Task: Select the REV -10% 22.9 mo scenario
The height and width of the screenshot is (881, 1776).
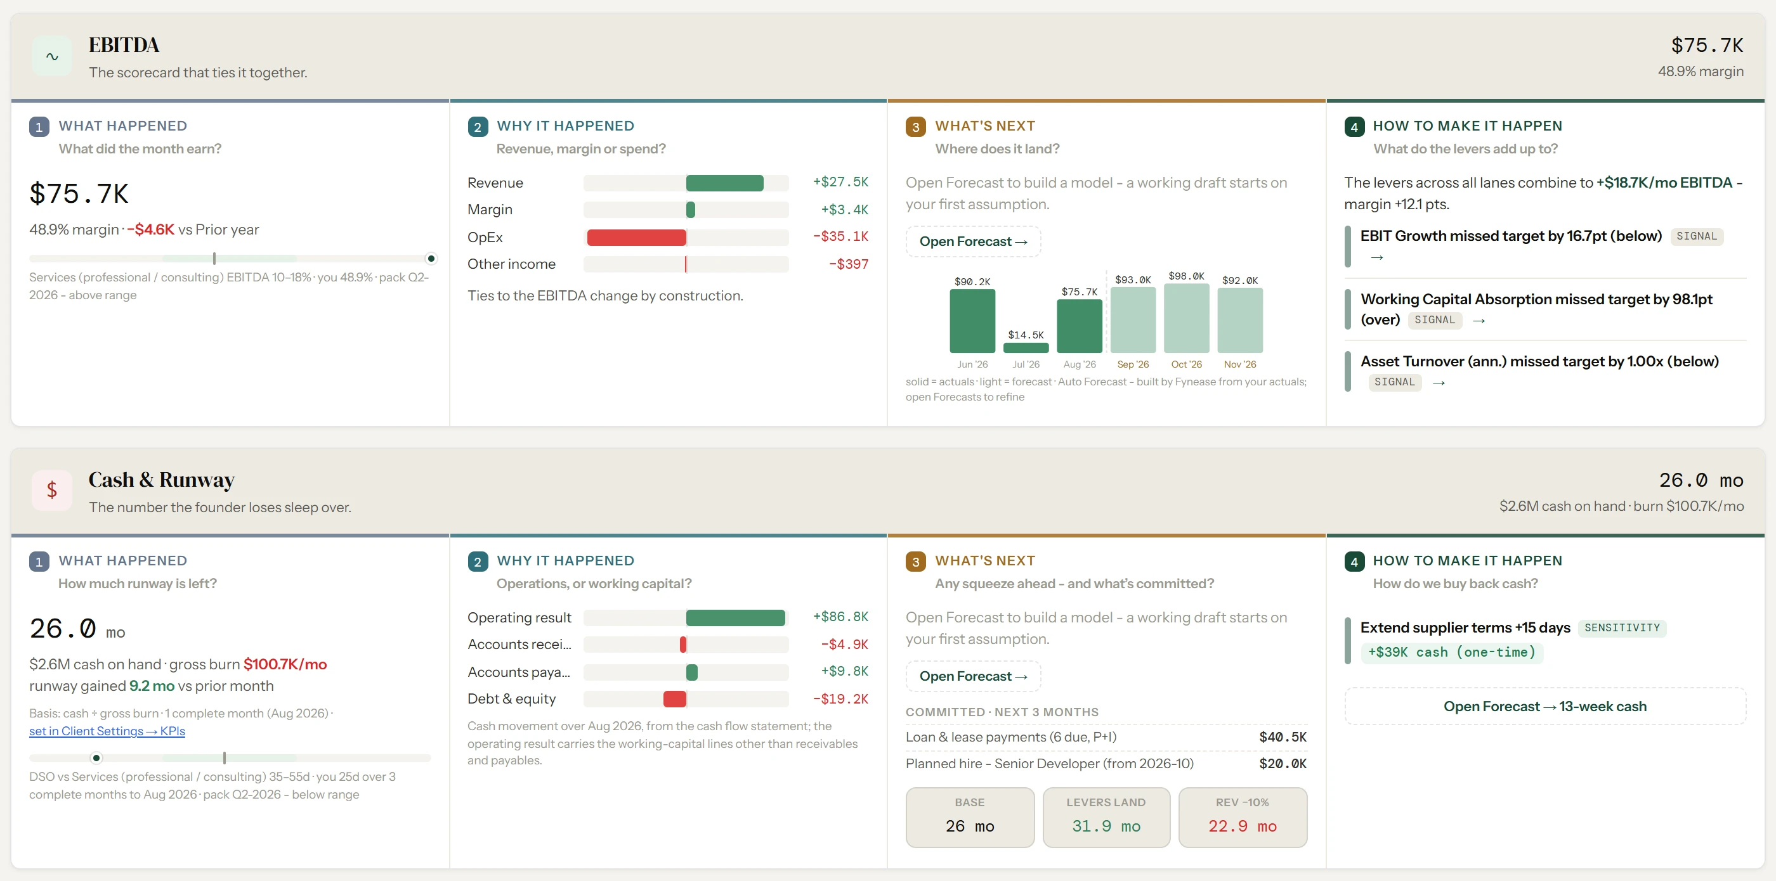Action: (x=1243, y=817)
